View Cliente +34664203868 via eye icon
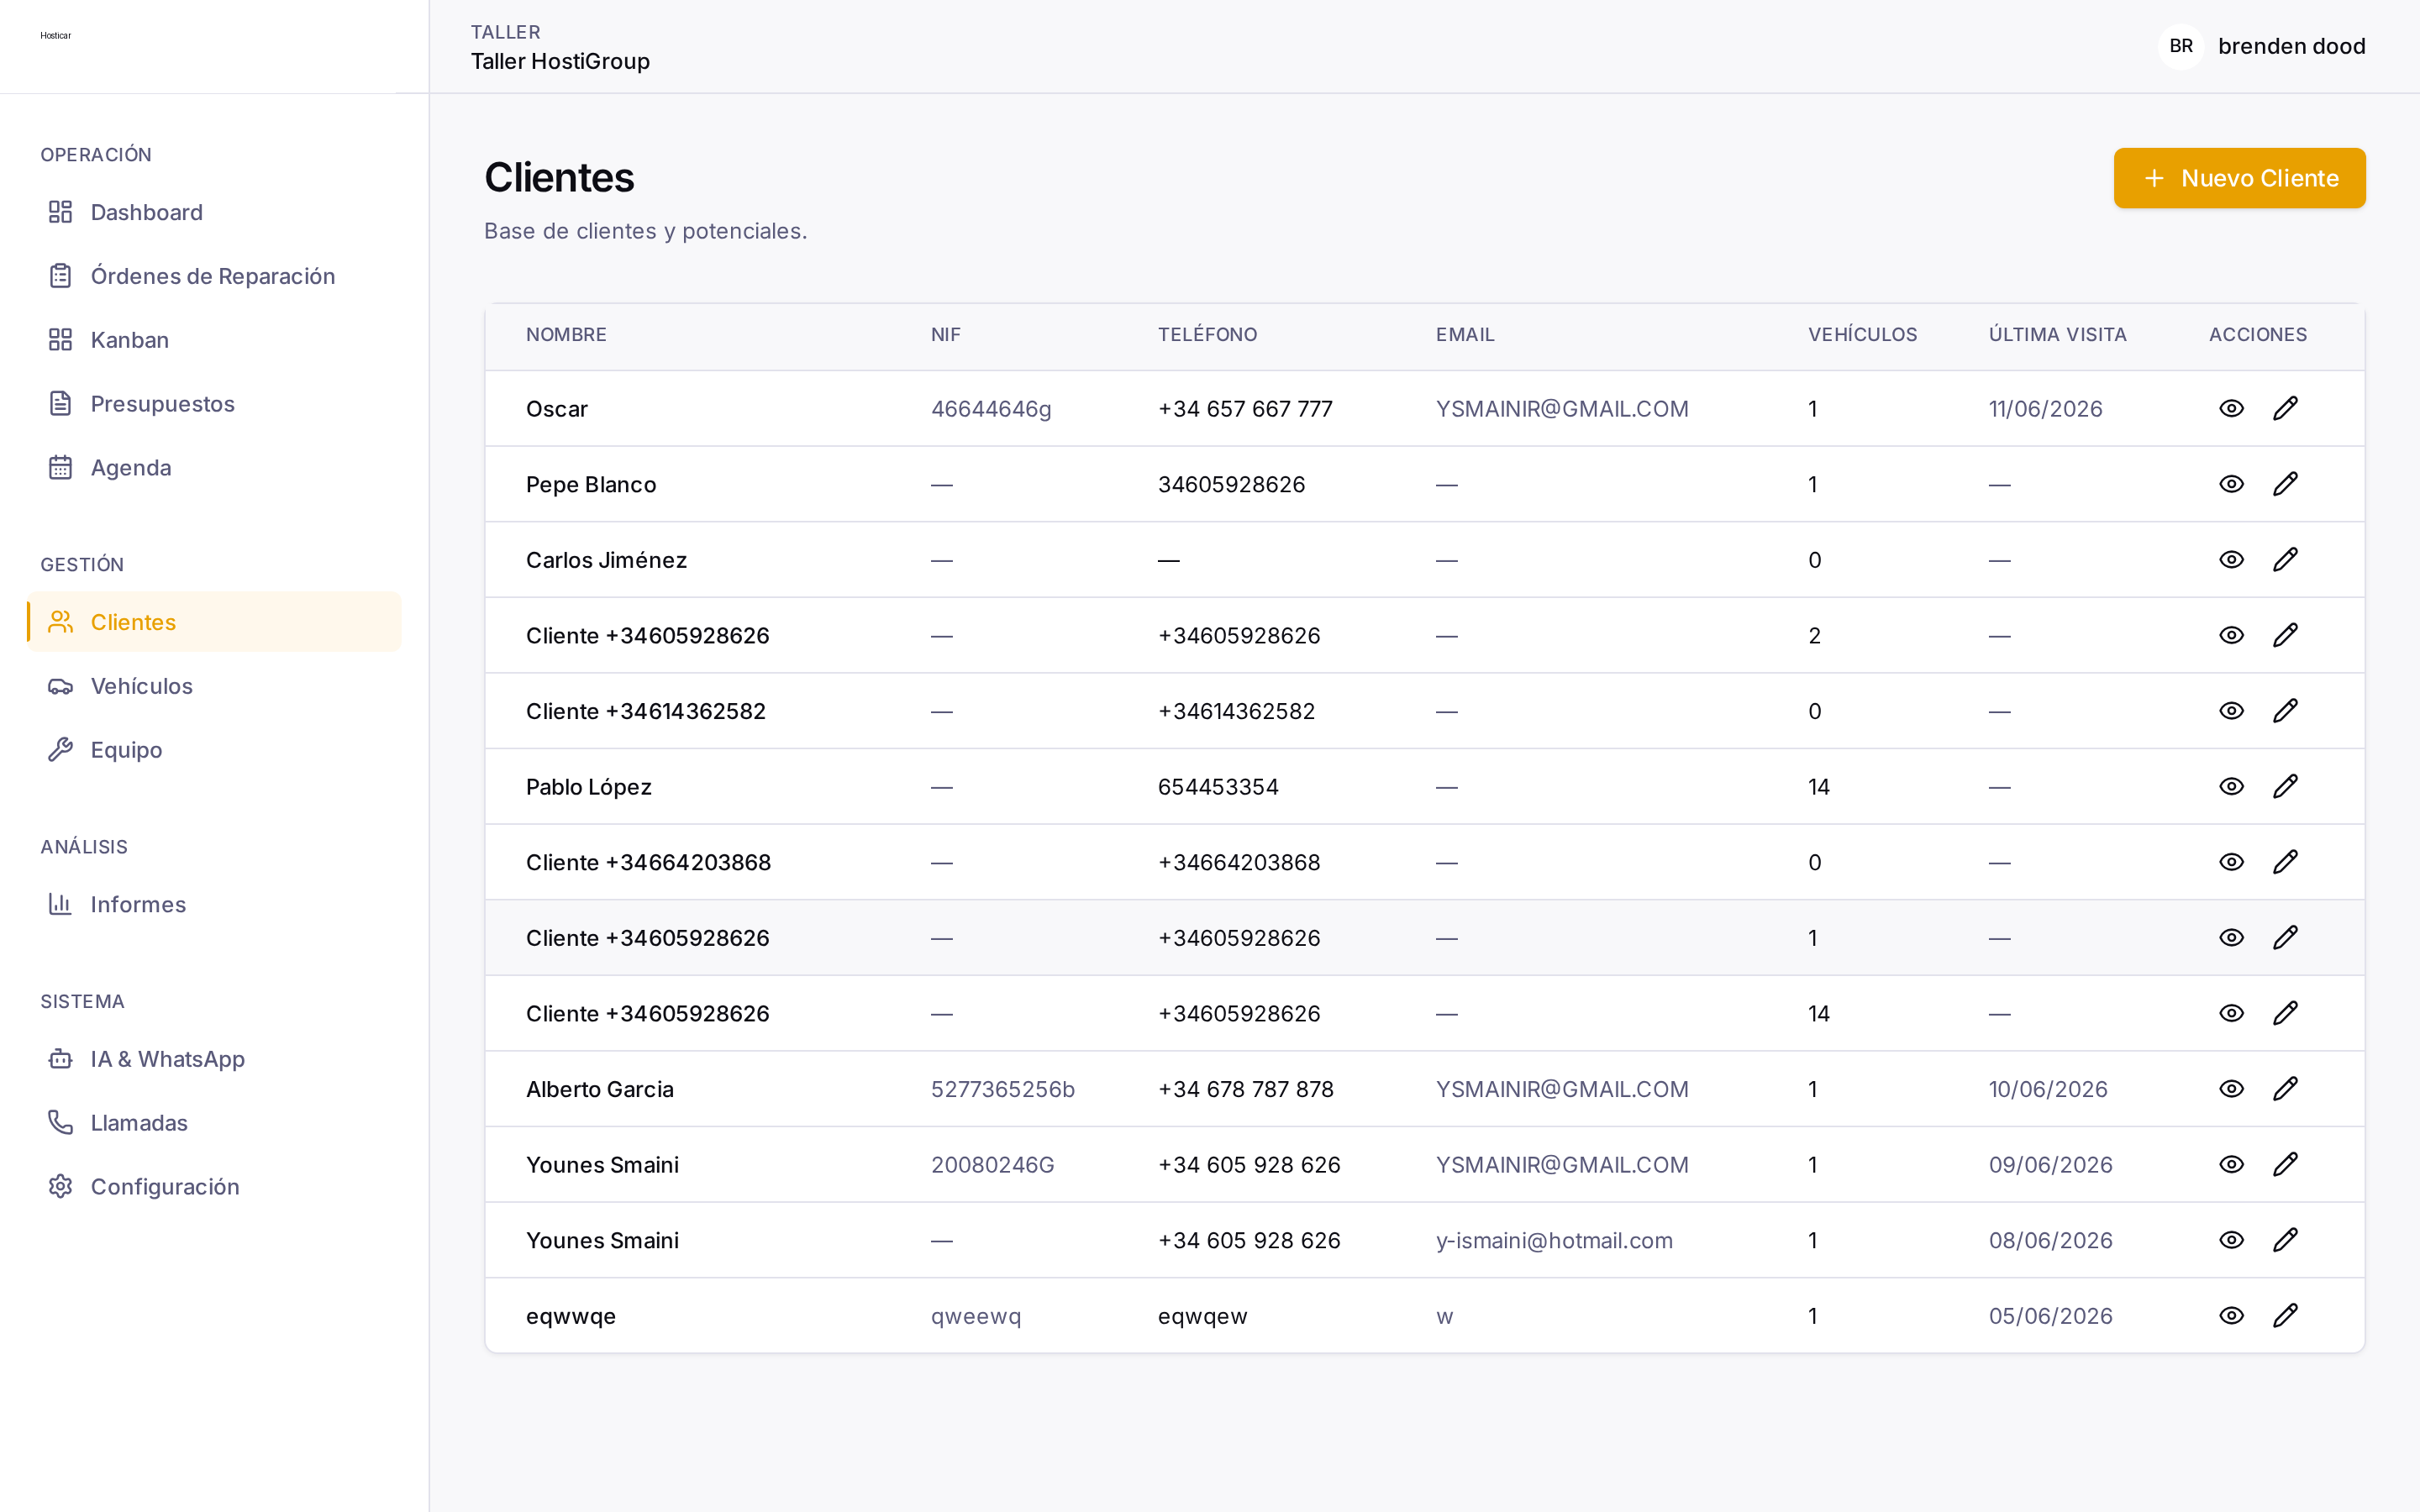 click(2231, 862)
